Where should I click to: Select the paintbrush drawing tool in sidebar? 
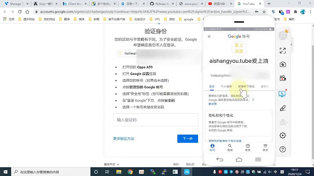[283, 108]
